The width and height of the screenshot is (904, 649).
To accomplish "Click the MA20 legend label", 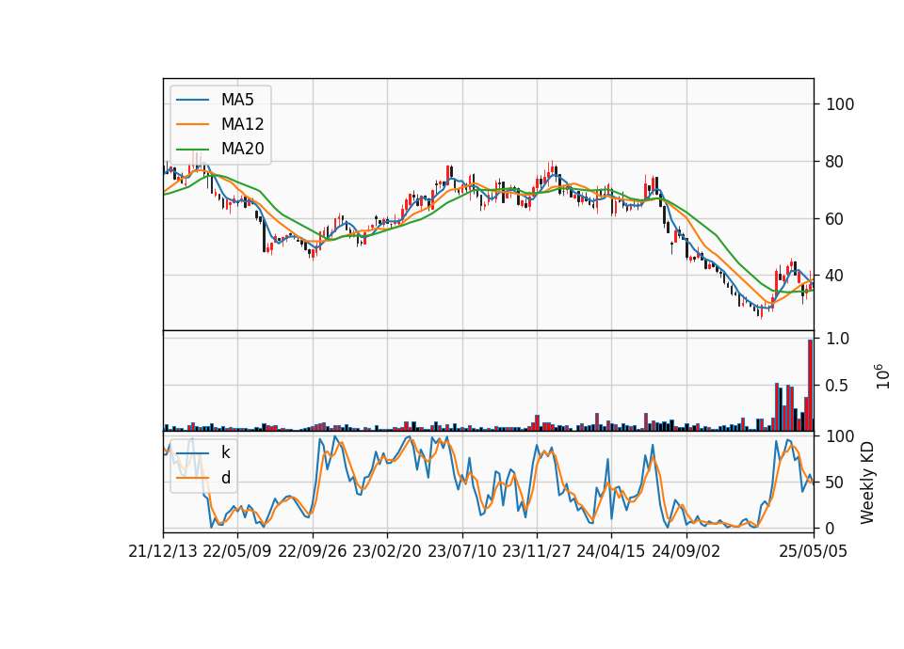I will pyautogui.click(x=242, y=149).
